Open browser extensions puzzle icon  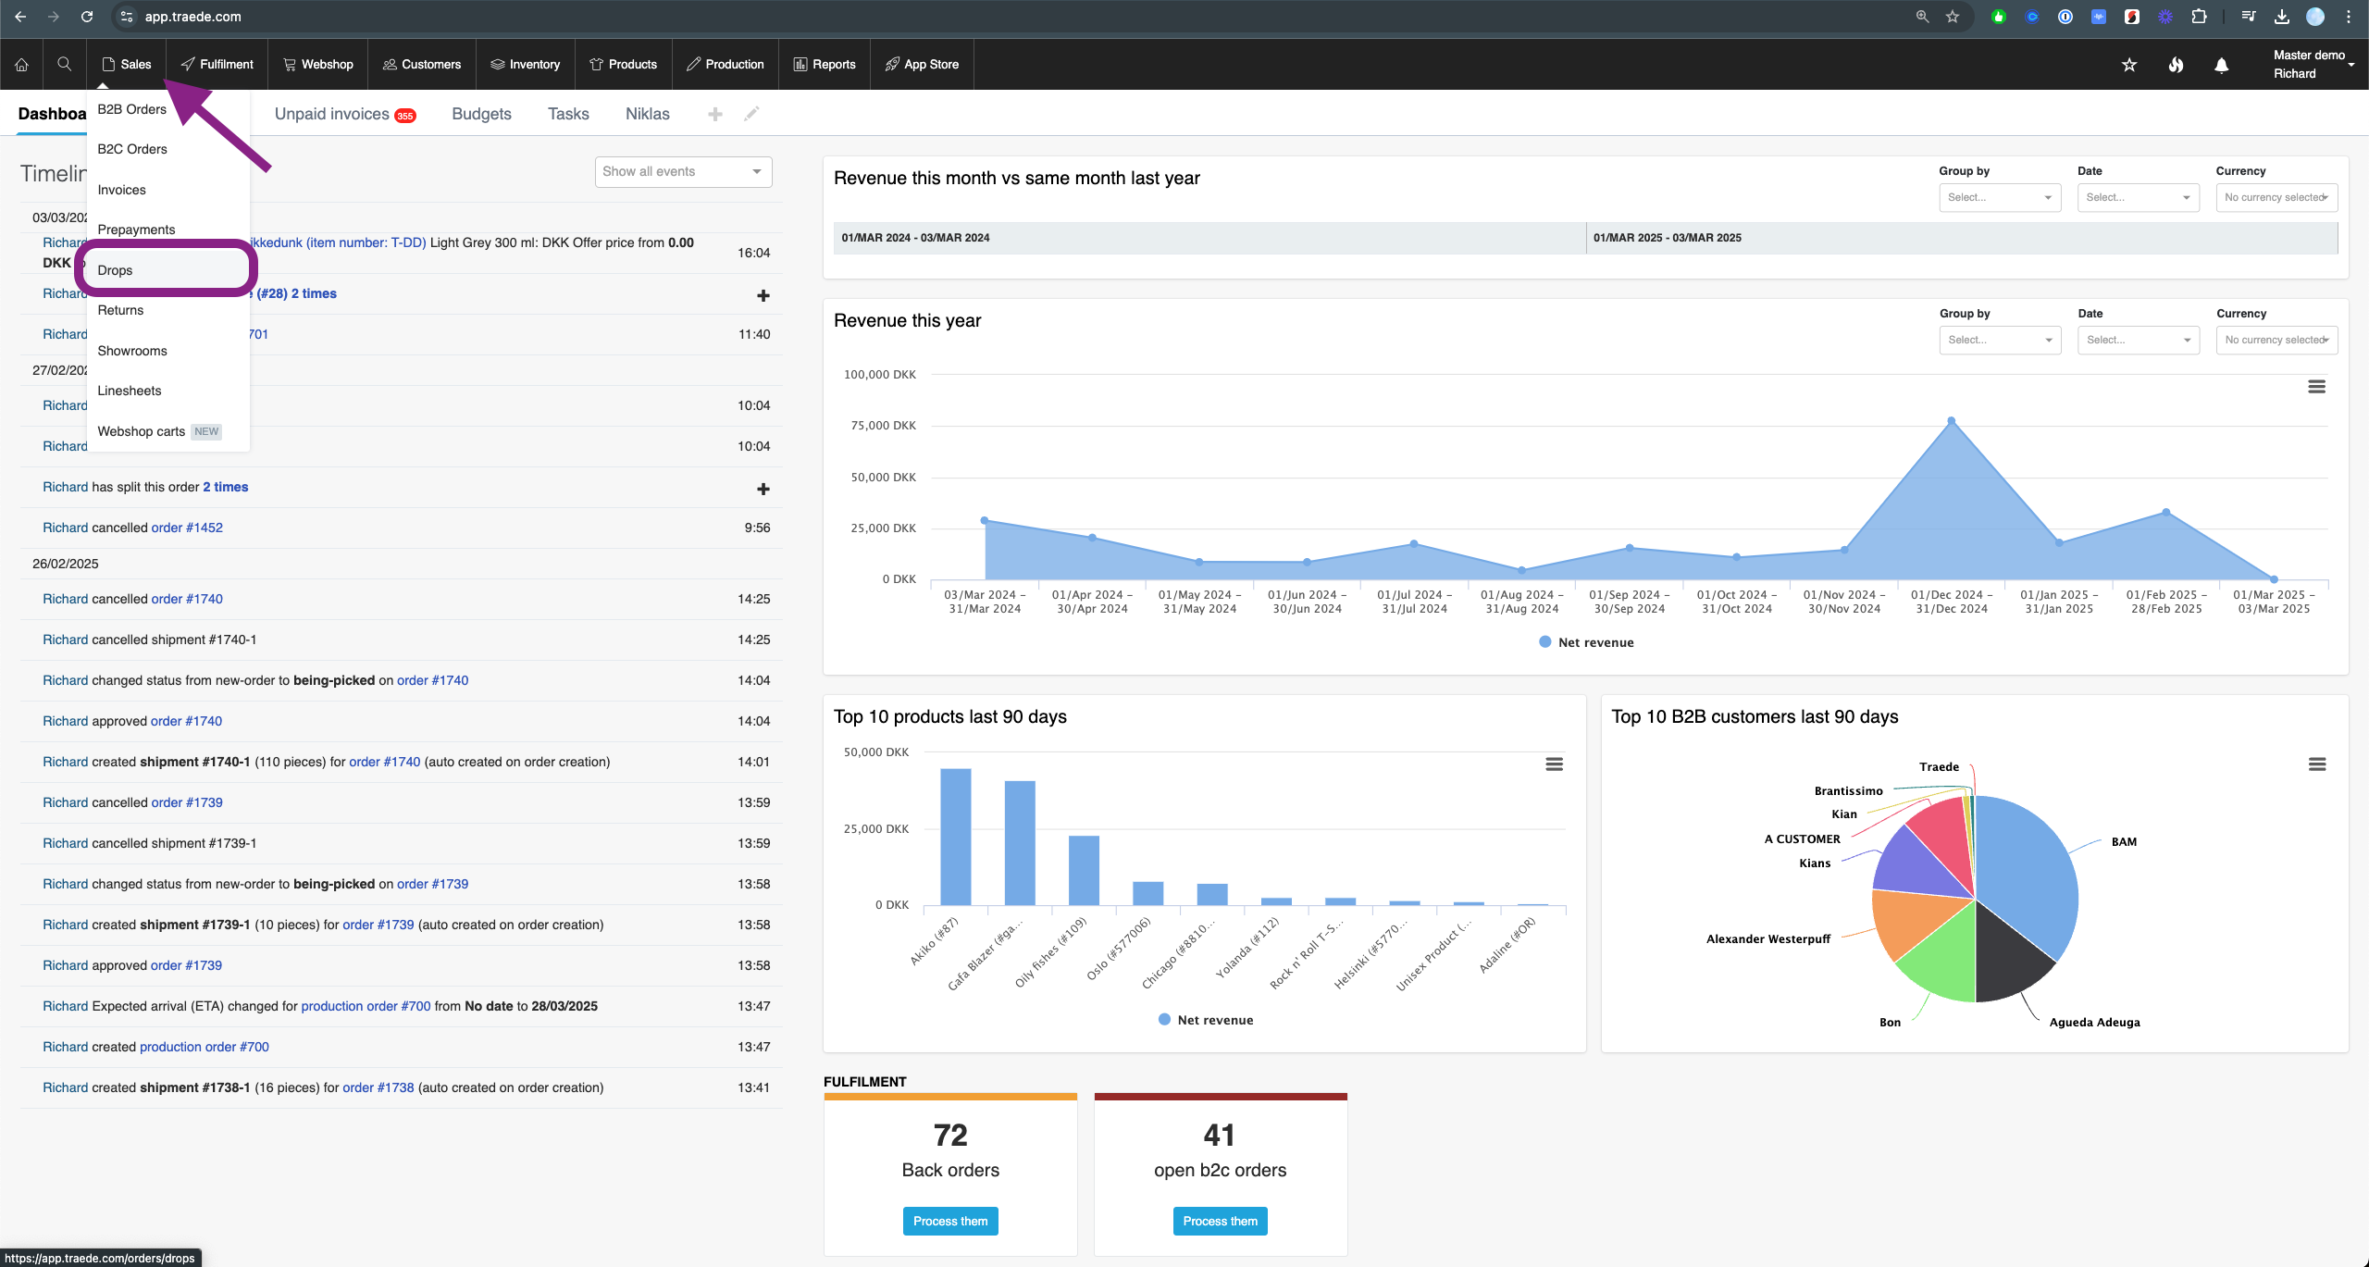(x=2199, y=17)
